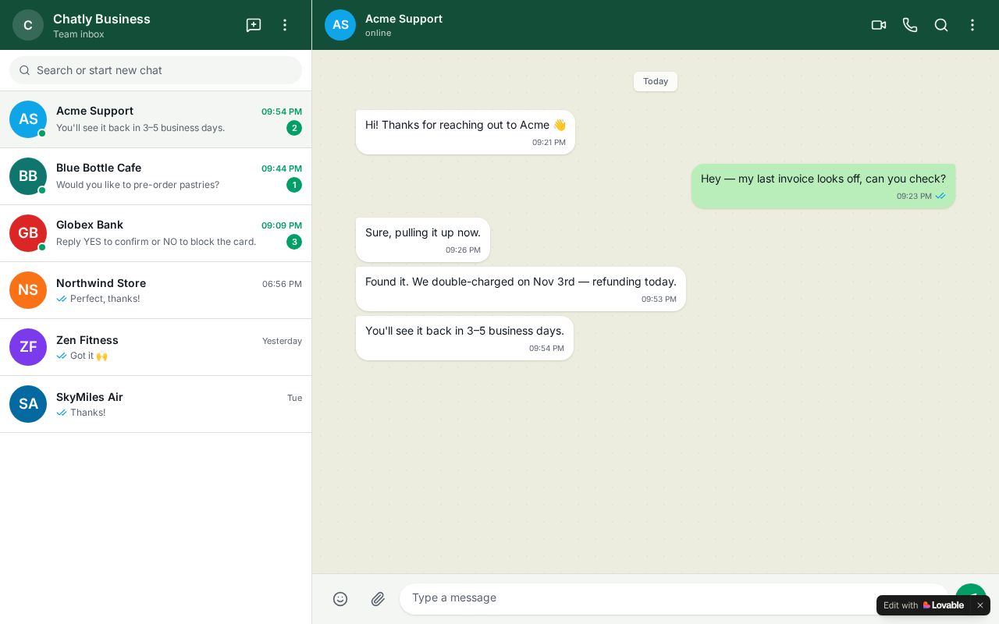Click the Acme Support avatar in chat header
This screenshot has height=624, width=999.
(x=340, y=25)
